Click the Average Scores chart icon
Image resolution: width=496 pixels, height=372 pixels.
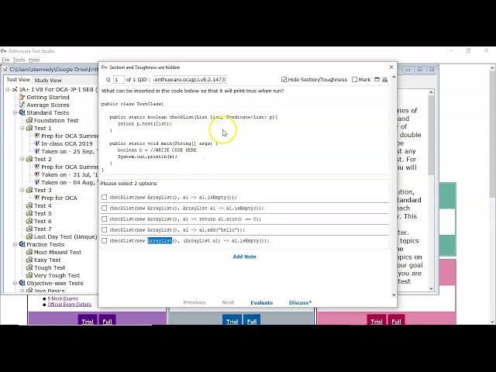pyautogui.click(x=22, y=105)
